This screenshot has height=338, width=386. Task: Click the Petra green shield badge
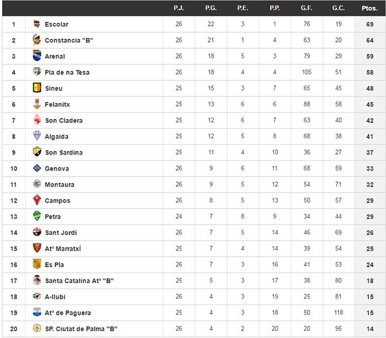tap(37, 216)
